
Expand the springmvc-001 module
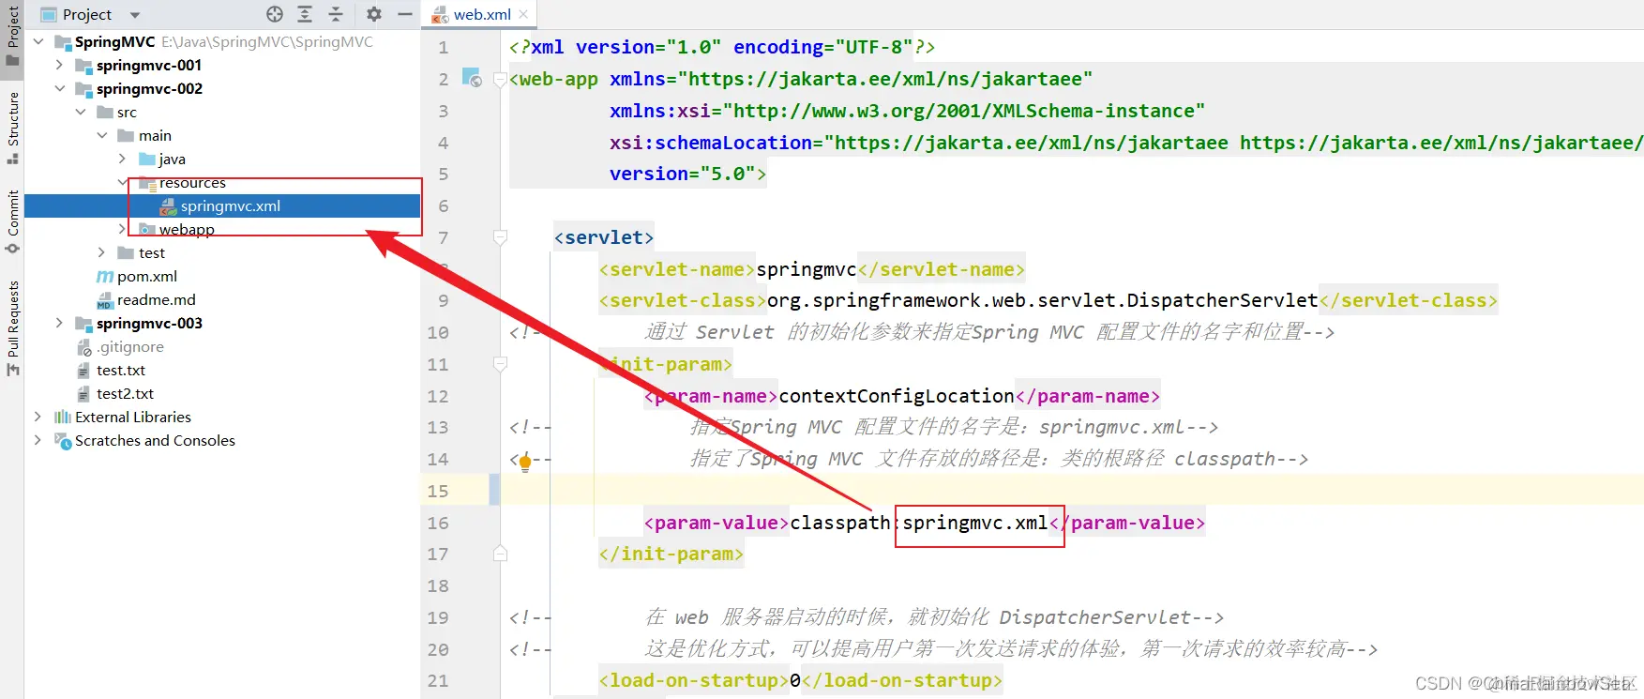coord(60,65)
